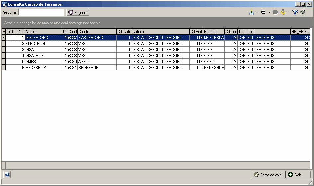Click the Sair button
This screenshot has height=186, width=314.
pos(298,175)
